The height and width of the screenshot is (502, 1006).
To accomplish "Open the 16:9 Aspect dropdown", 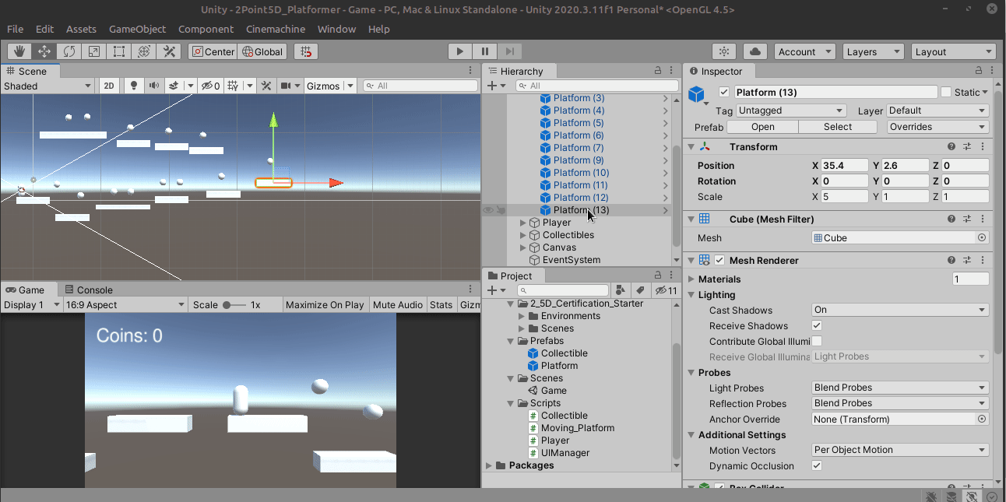I will [125, 304].
